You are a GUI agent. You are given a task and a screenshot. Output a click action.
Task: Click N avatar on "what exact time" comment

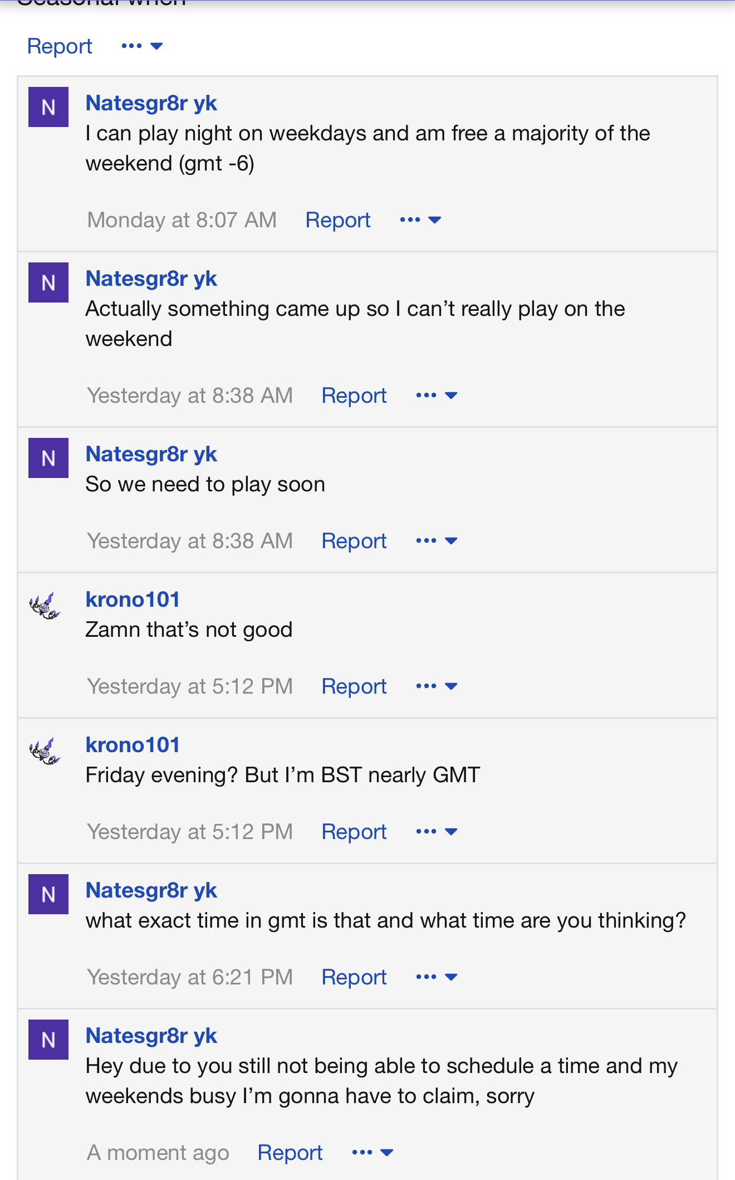point(48,894)
